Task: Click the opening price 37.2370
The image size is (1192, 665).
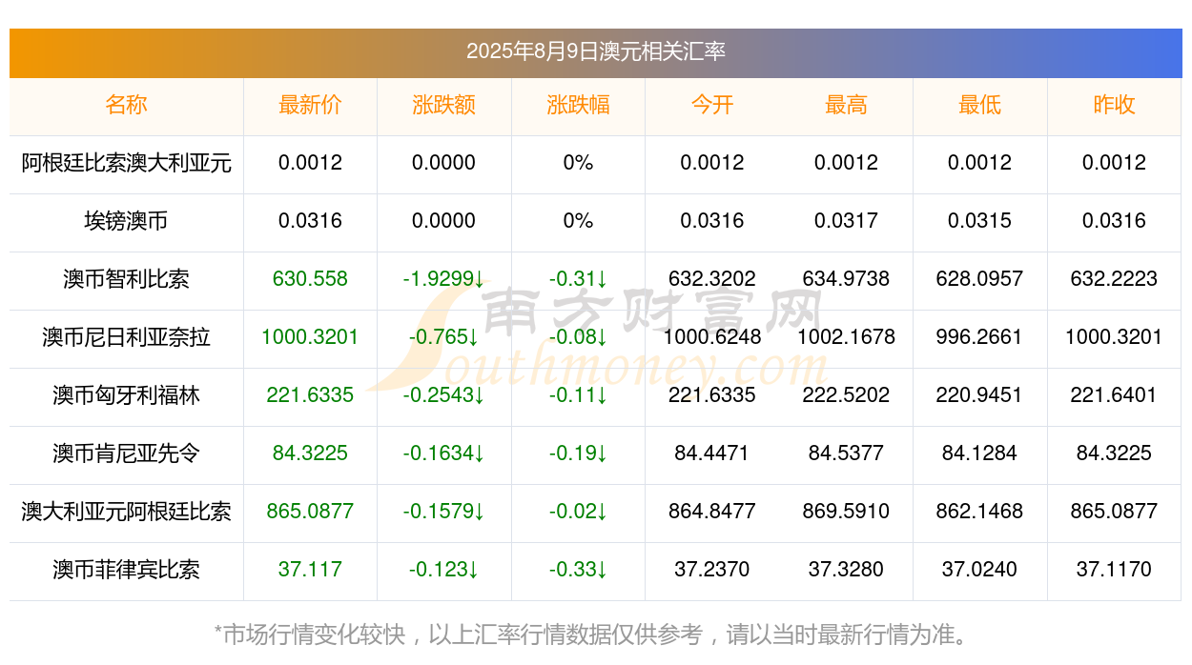Action: tap(712, 570)
